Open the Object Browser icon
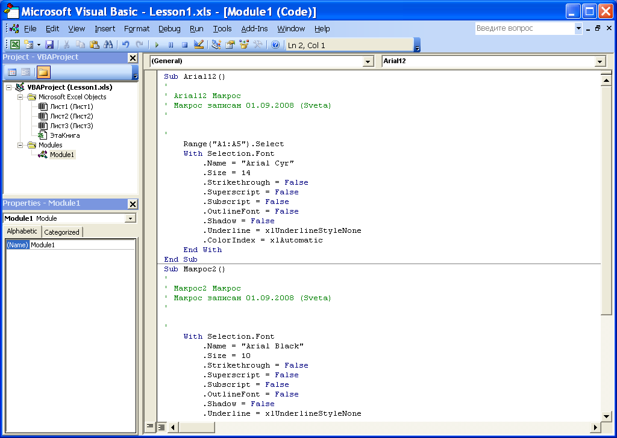The width and height of the screenshot is (617, 438). (x=244, y=45)
